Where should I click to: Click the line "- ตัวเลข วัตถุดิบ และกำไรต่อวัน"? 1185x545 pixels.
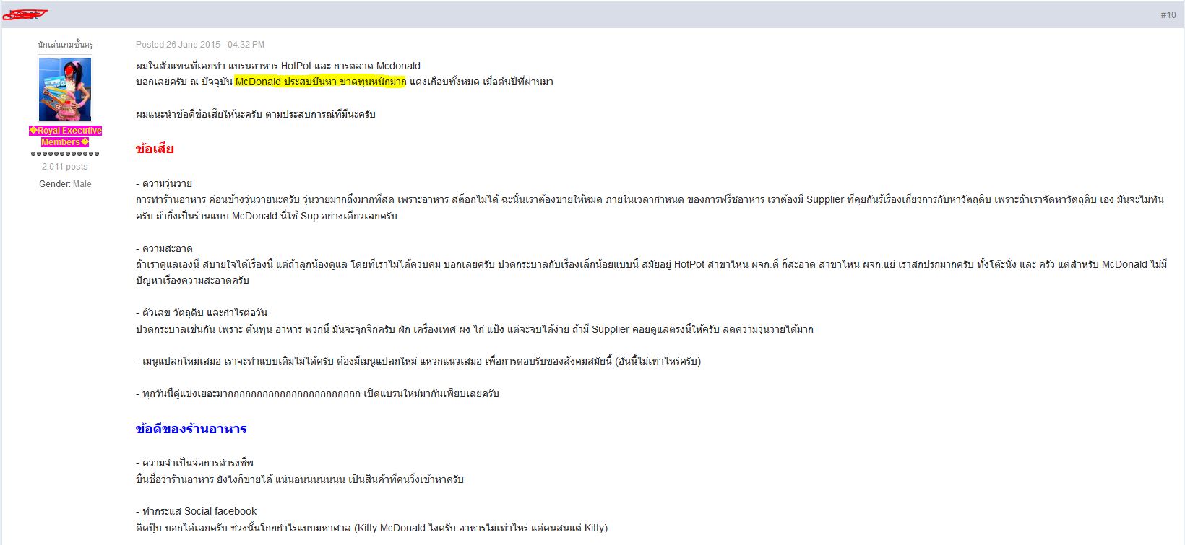click(x=202, y=313)
